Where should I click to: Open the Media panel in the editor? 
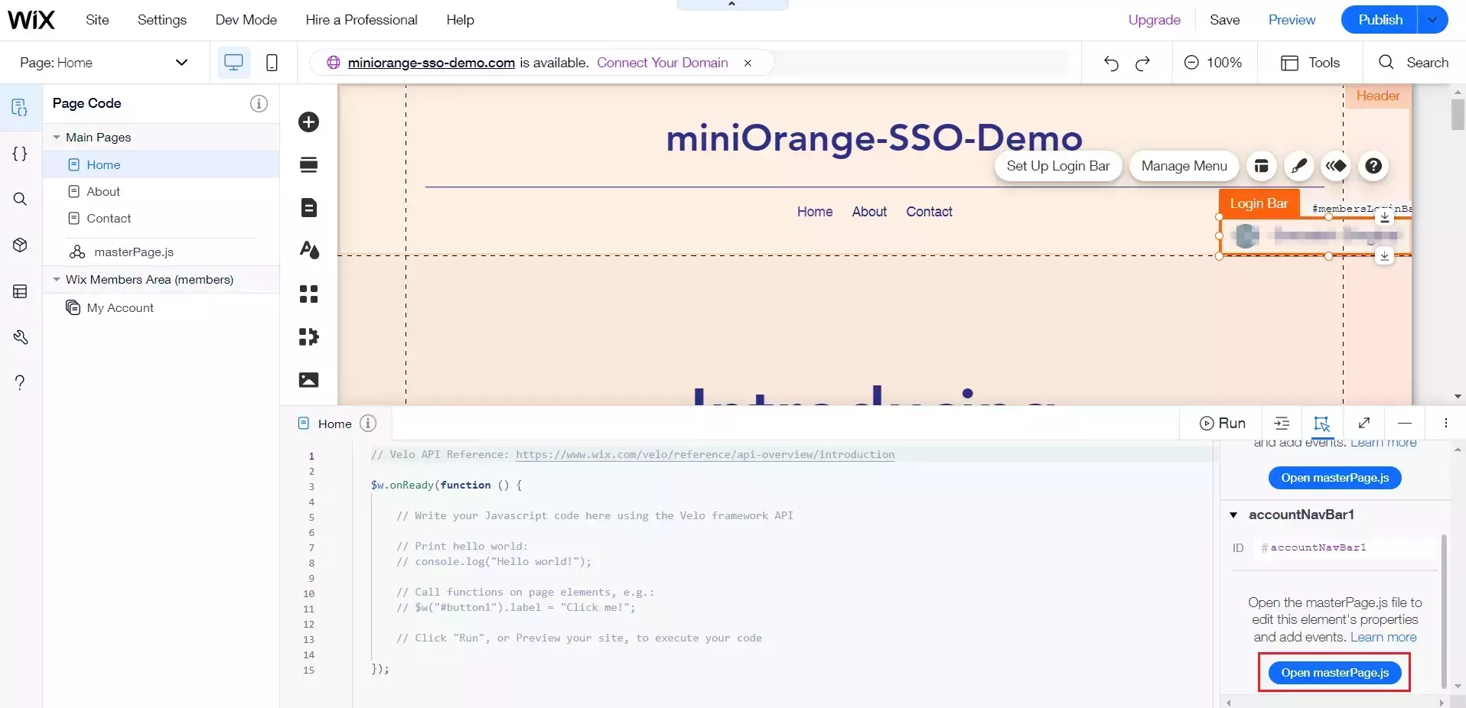[x=308, y=380]
